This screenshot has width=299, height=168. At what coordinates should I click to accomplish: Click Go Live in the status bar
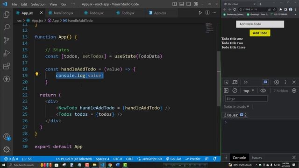(173, 159)
